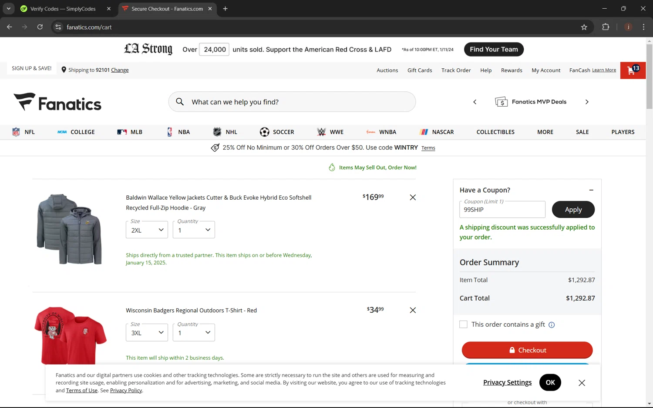The height and width of the screenshot is (408, 653).
Task: Collapse the Have a Coupon section
Action: 591,190
